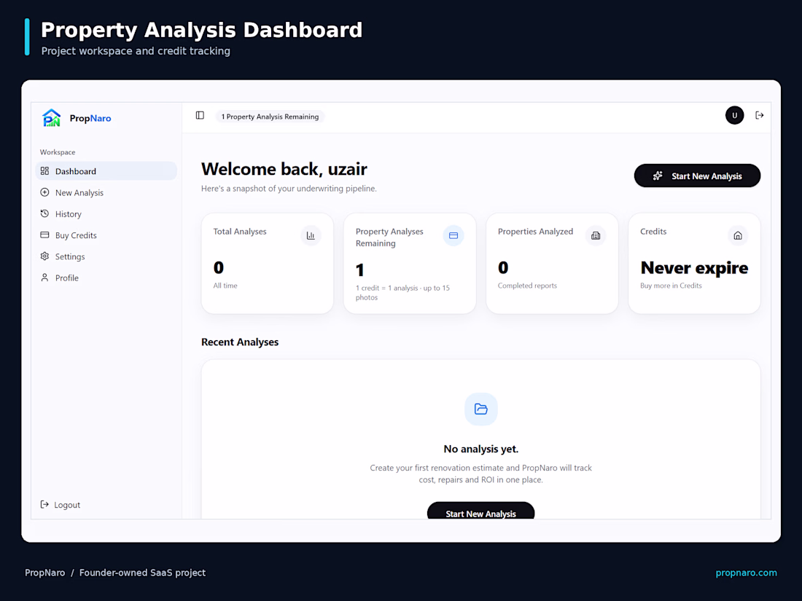
Task: Click the "Welcome back, uzair" heading
Action: click(x=284, y=169)
